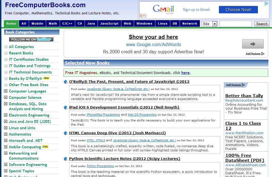Click the arrow bullet next to IT Technical Documents
This screenshot has width=272, height=177.
pos(6,72)
